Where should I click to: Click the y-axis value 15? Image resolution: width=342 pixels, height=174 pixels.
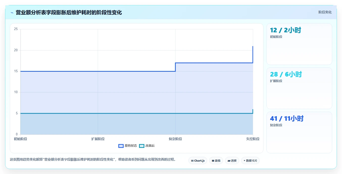coord(16,71)
